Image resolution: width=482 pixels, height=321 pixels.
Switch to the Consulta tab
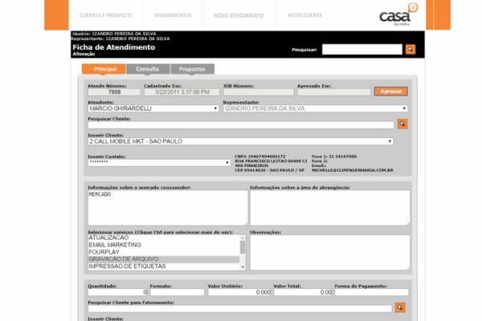[148, 69]
